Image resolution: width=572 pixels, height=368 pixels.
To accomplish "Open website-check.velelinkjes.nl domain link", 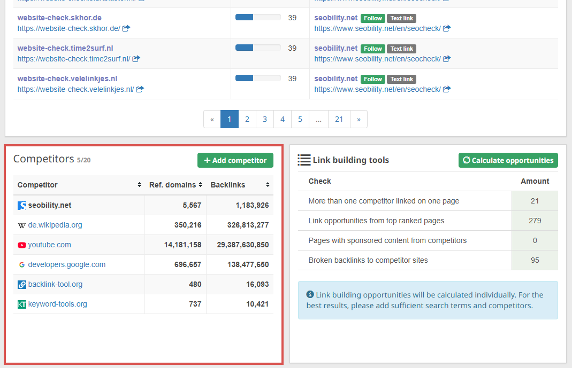I will (x=67, y=79).
